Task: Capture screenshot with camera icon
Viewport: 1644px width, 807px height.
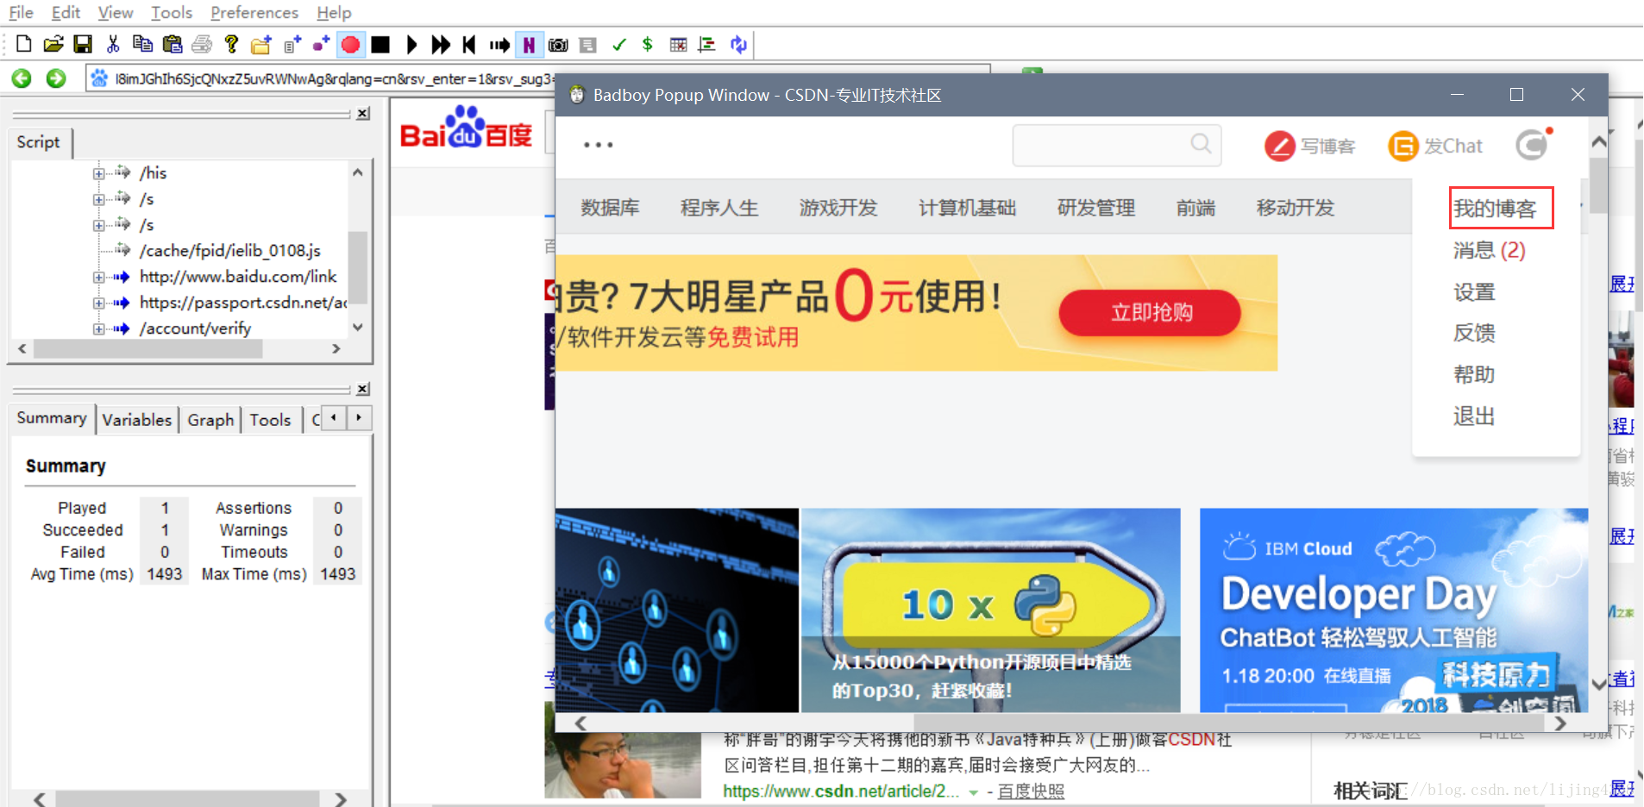Action: pos(558,44)
